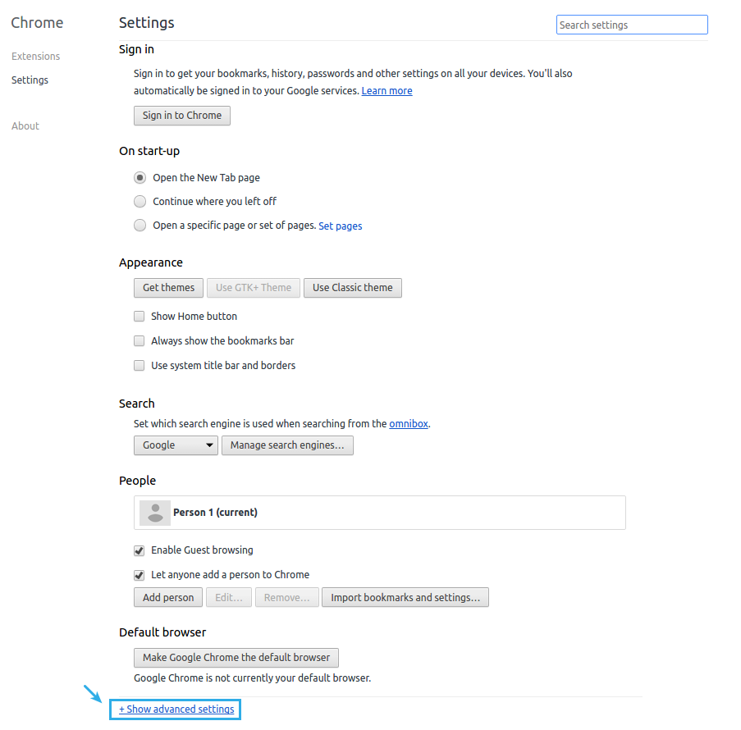Select 'Open the New Tab page' option
Image resolution: width=741 pixels, height=730 pixels.
point(140,177)
